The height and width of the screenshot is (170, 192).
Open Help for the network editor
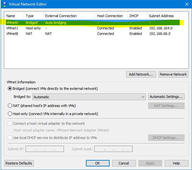coord(176,163)
